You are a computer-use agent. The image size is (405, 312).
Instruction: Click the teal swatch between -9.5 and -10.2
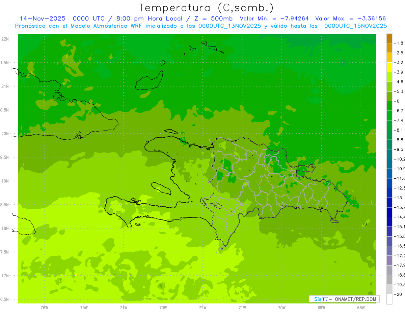(x=389, y=154)
